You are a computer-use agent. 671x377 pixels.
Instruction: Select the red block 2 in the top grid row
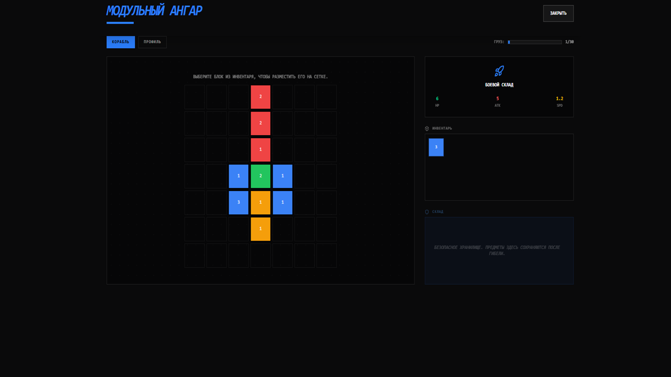click(x=261, y=97)
